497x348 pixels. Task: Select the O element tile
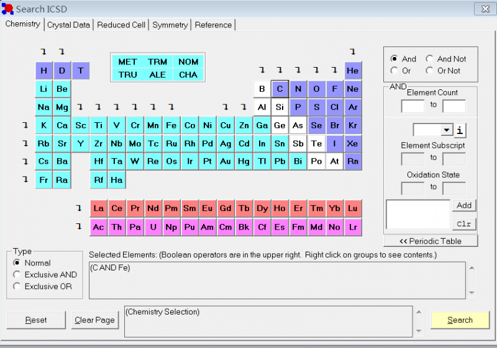[x=316, y=89]
